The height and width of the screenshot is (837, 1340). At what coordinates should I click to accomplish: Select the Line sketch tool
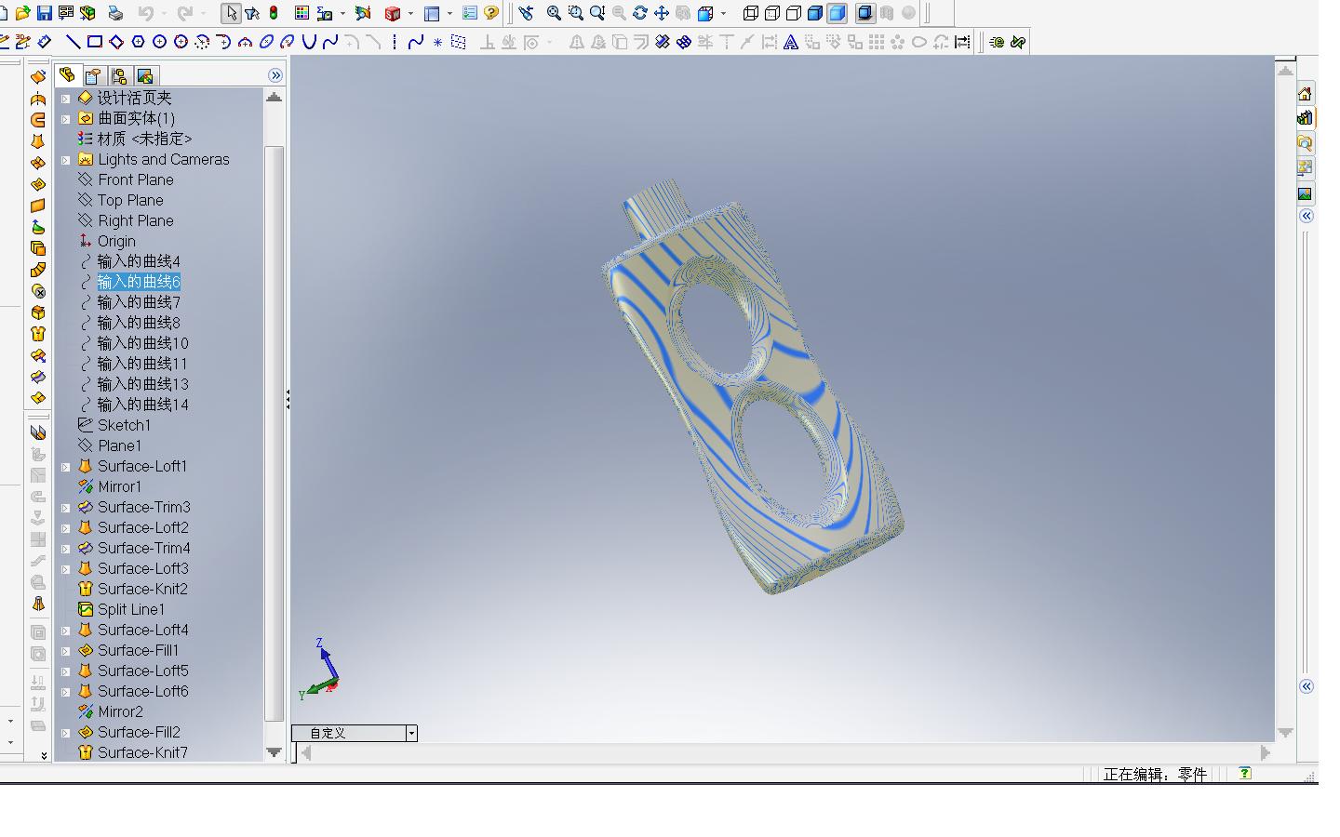pyautogui.click(x=73, y=42)
